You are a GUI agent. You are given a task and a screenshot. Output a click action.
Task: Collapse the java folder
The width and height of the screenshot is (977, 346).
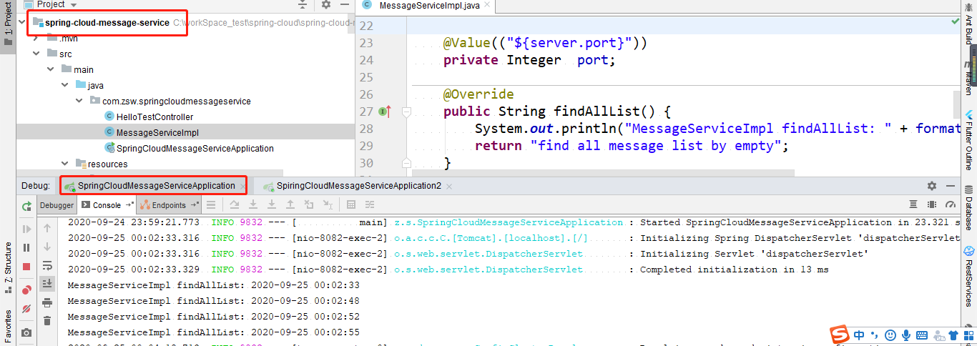(65, 85)
